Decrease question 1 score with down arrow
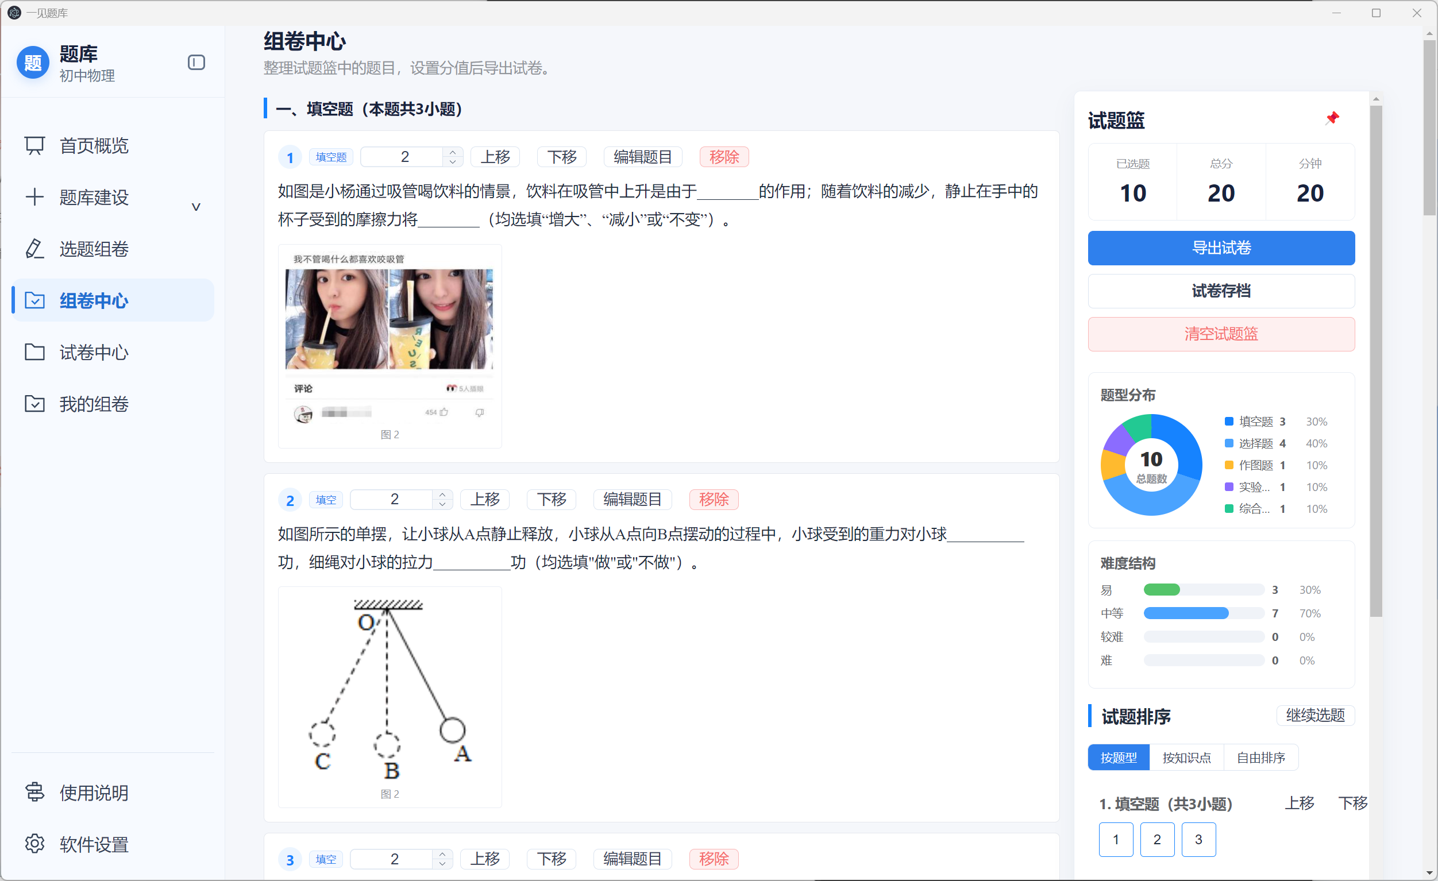Viewport: 1438px width, 881px height. click(453, 161)
